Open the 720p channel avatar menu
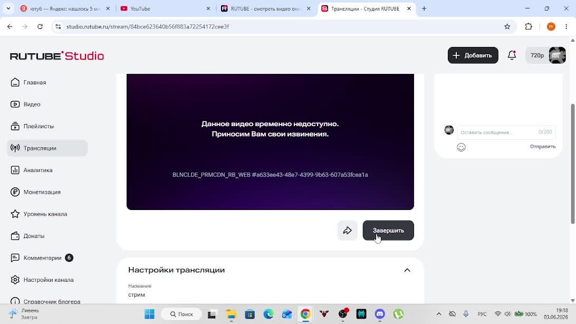The width and height of the screenshot is (576, 324). (546, 55)
